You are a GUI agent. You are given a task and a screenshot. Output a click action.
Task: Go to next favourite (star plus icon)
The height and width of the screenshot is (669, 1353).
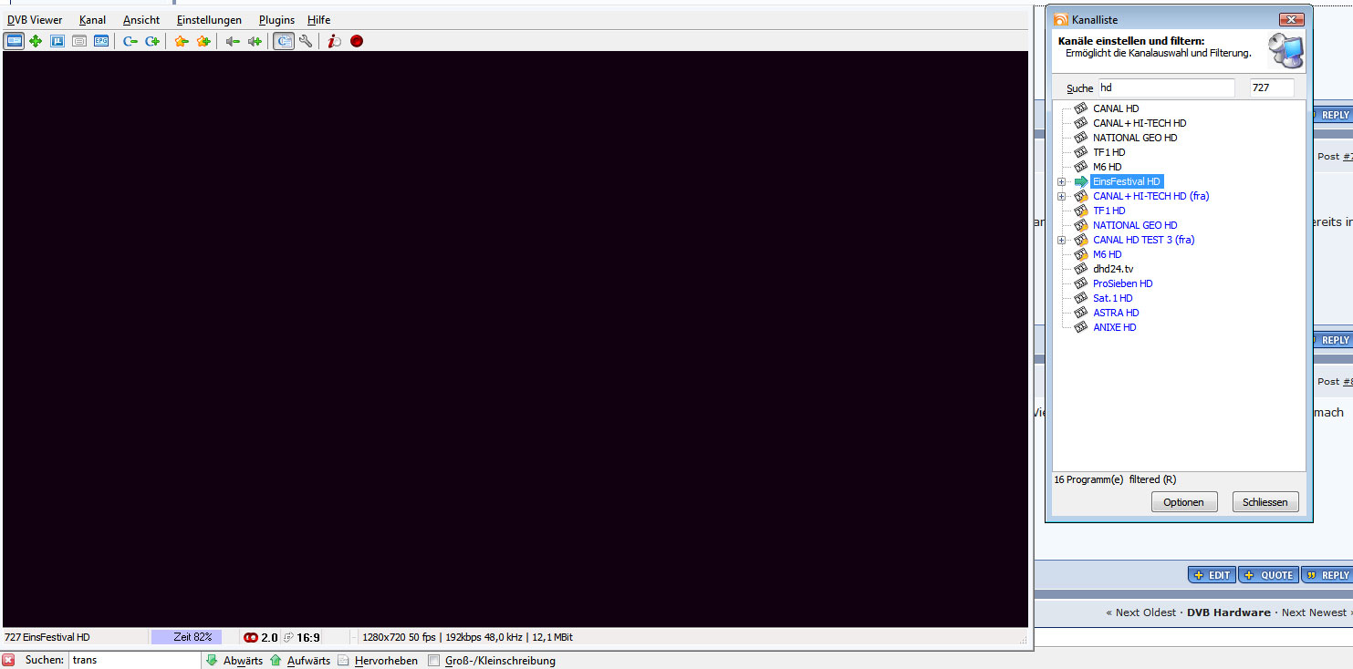pos(203,41)
